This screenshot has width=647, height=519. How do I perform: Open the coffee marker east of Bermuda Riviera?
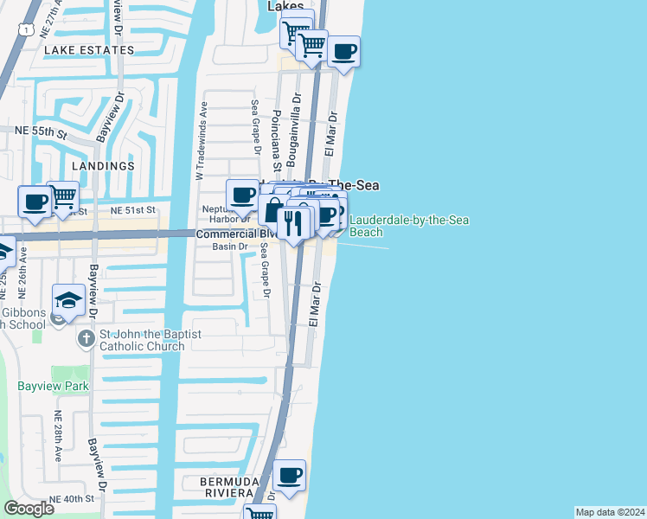coord(290,475)
